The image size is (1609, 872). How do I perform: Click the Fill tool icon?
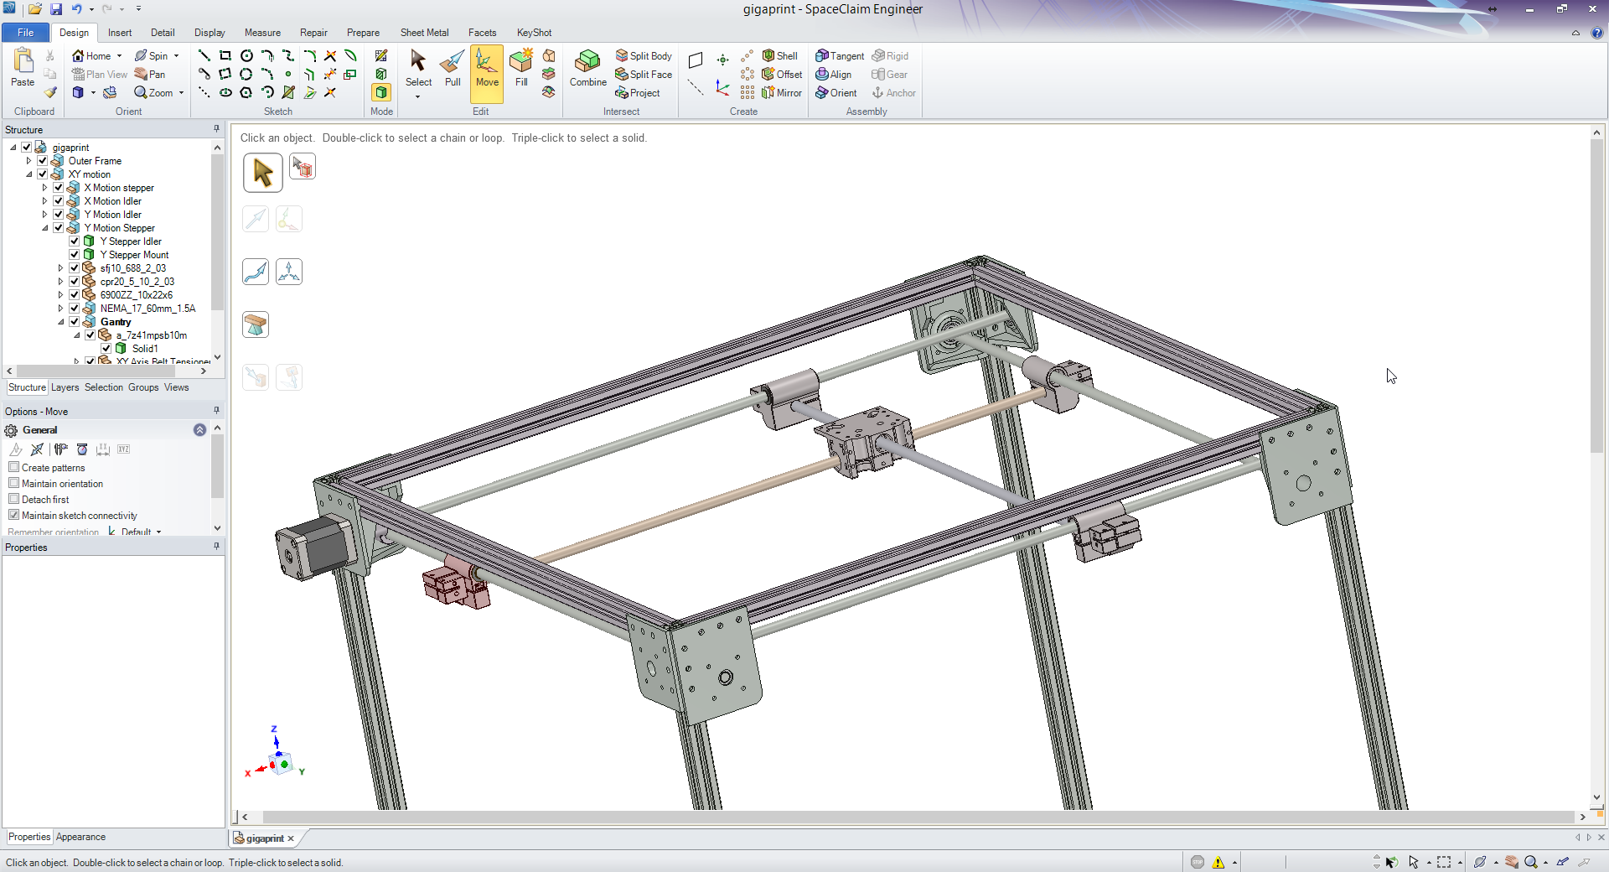click(521, 68)
